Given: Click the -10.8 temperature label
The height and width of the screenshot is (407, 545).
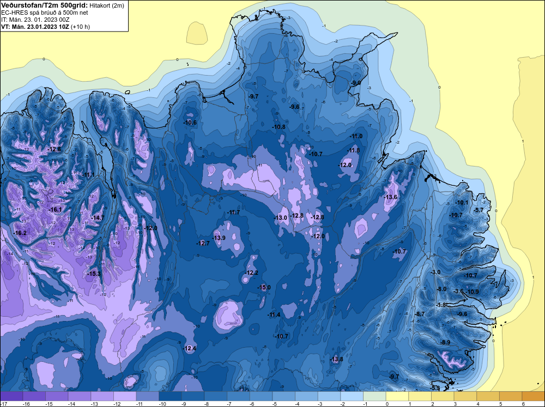Looking at the screenshot, I should tap(278, 127).
